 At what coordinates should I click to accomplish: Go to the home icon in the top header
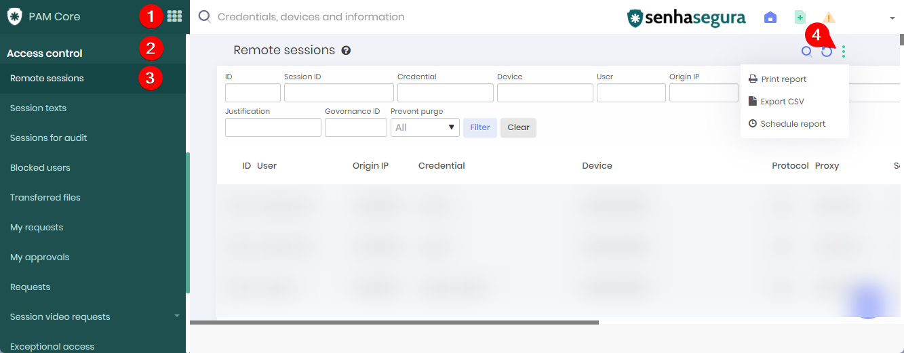770,18
